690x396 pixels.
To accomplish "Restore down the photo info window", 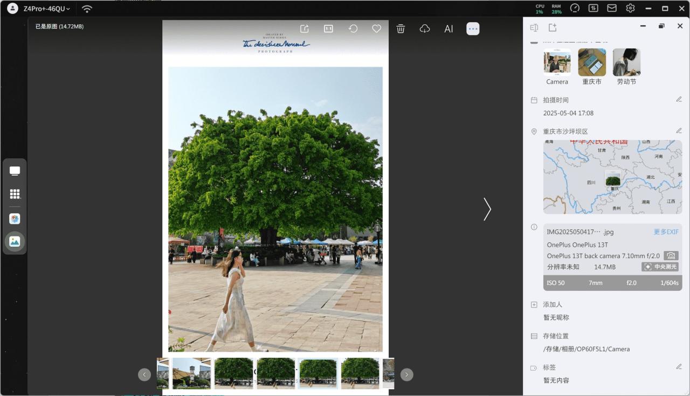I will click(x=661, y=26).
